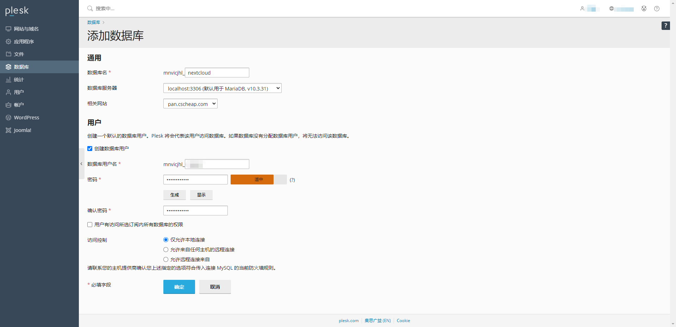
Task: Click the Websites & Domains monitor icon
Action: coord(8,29)
